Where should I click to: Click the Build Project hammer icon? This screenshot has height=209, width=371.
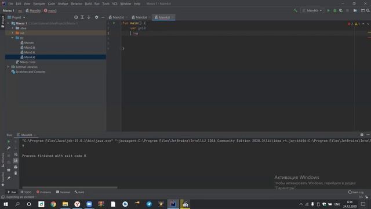point(295,10)
